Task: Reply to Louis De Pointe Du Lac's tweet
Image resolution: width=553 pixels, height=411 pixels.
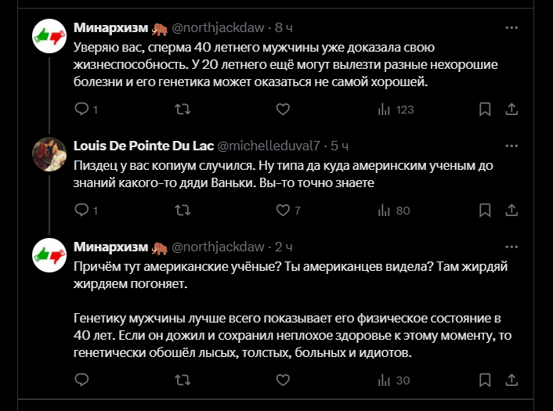Action: (x=81, y=210)
